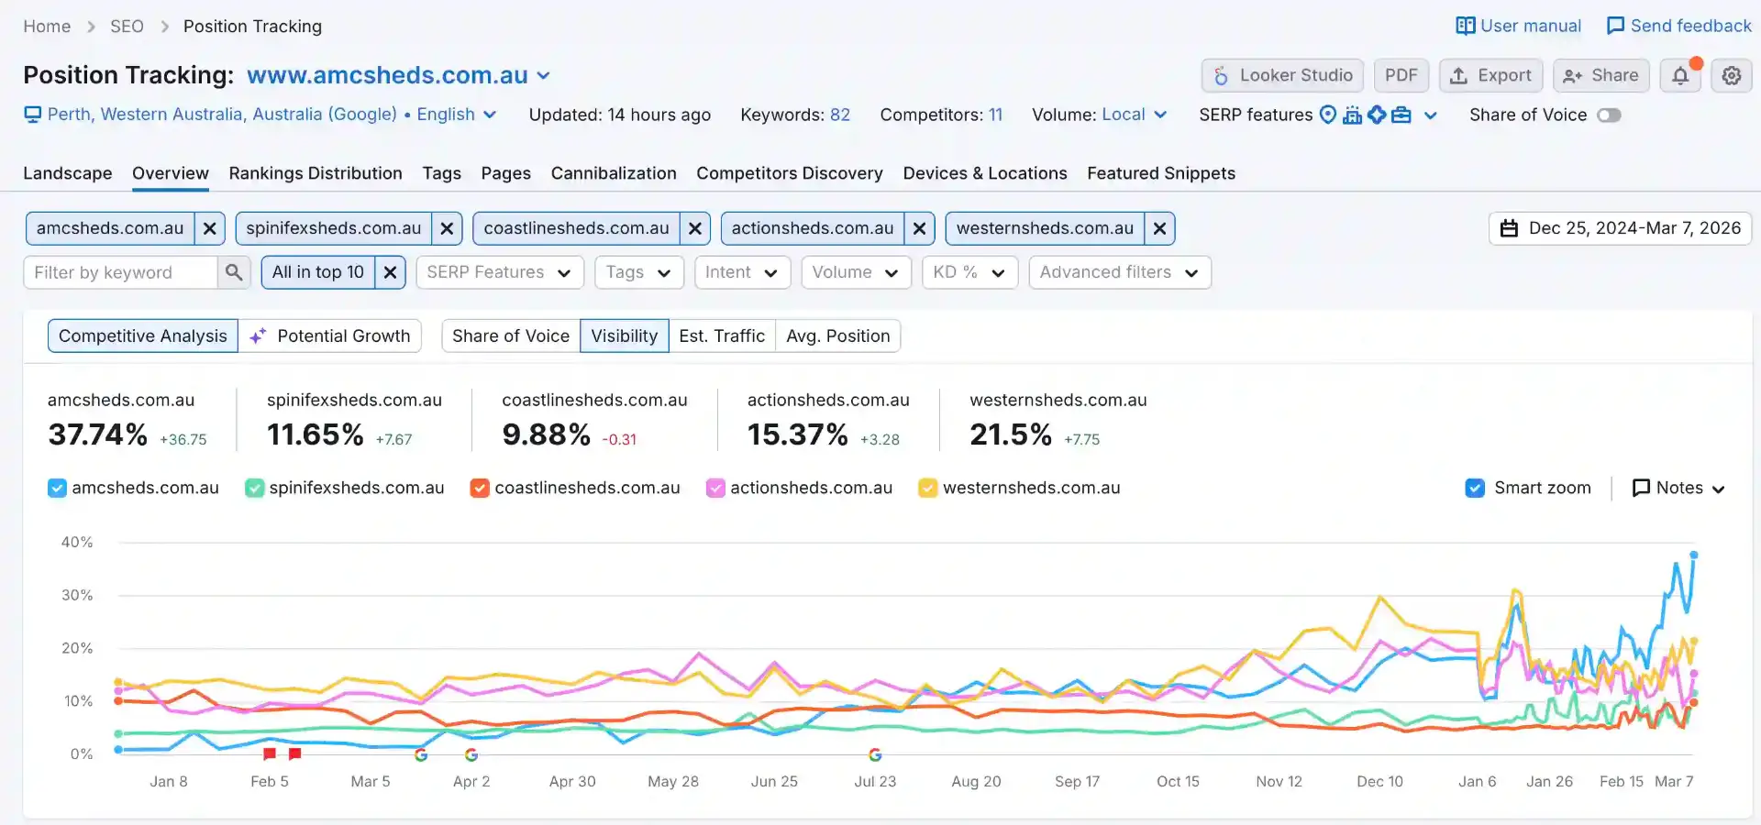Image resolution: width=1761 pixels, height=825 pixels.
Task: Open the User manual link
Action: 1519,26
